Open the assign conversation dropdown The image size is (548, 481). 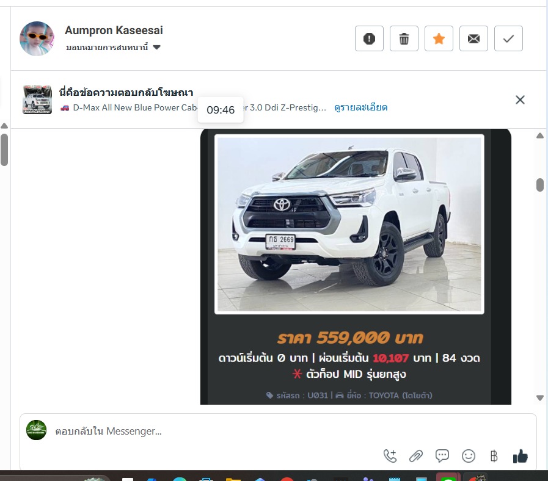click(x=113, y=47)
